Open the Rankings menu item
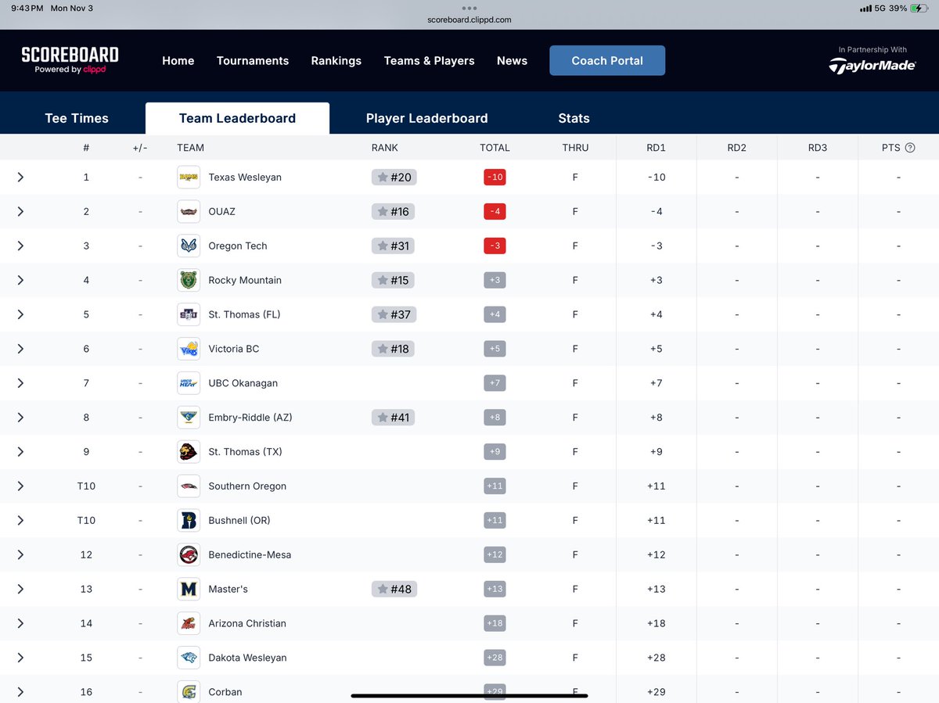The image size is (939, 703). tap(336, 61)
